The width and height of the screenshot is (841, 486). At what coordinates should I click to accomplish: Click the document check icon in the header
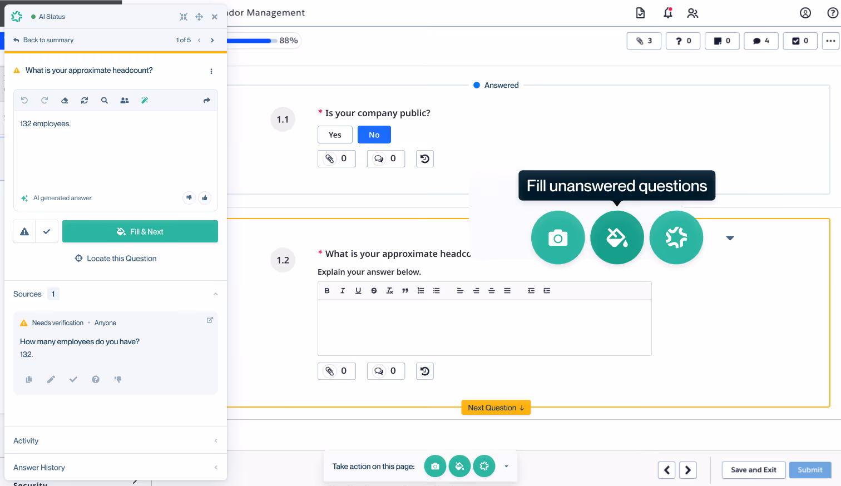pyautogui.click(x=641, y=13)
